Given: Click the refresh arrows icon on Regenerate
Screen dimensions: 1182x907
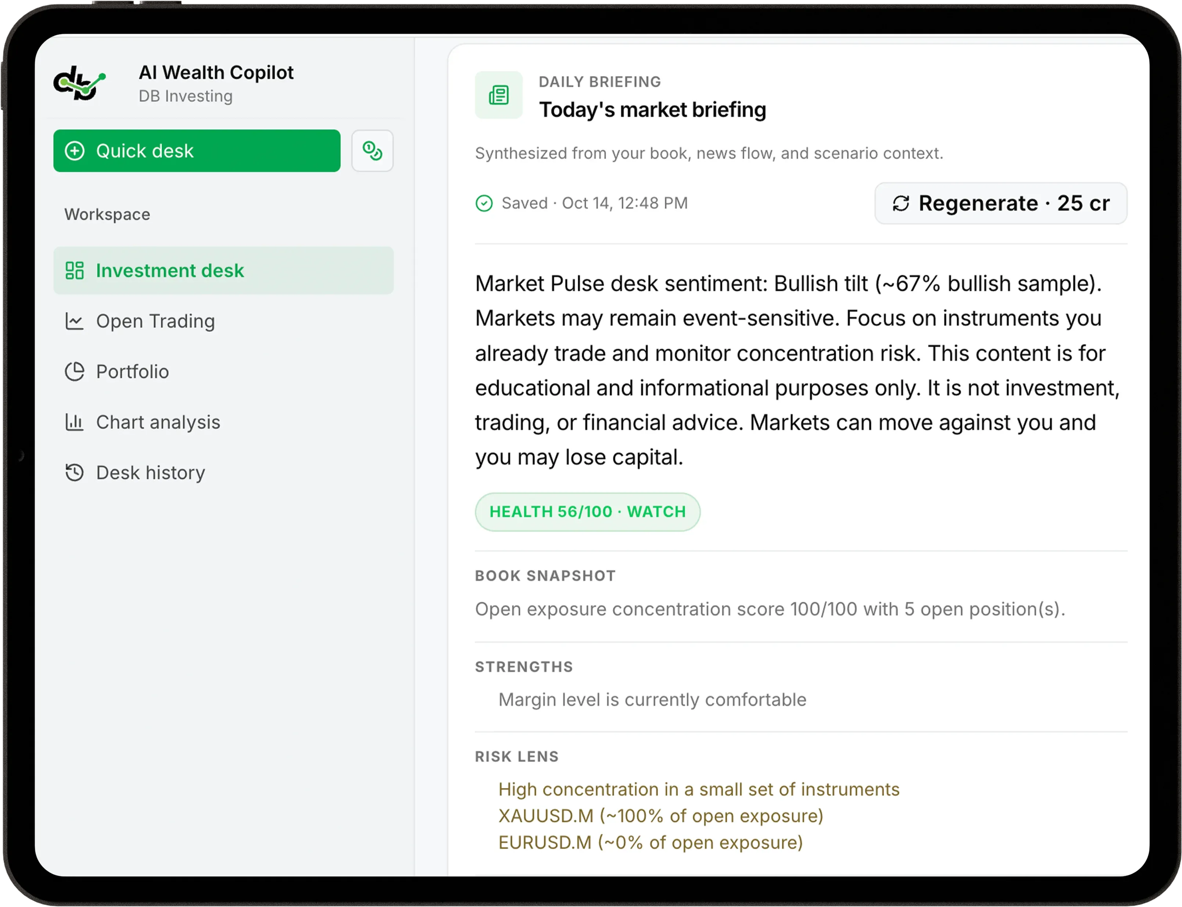Looking at the screenshot, I should click(901, 204).
